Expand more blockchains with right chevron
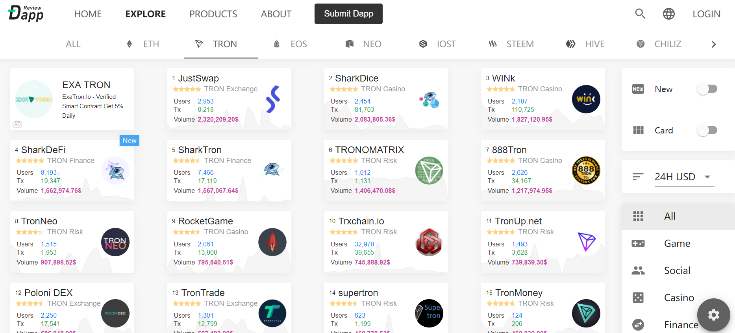 click(714, 44)
